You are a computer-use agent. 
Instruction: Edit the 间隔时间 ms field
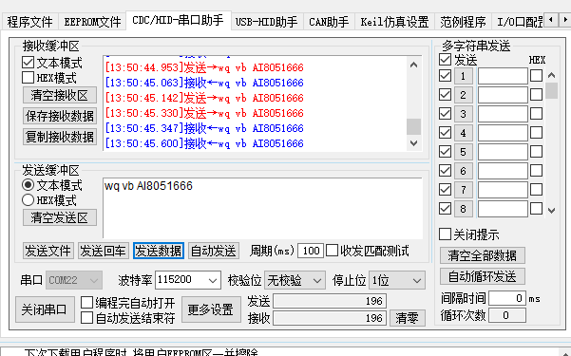click(x=507, y=298)
